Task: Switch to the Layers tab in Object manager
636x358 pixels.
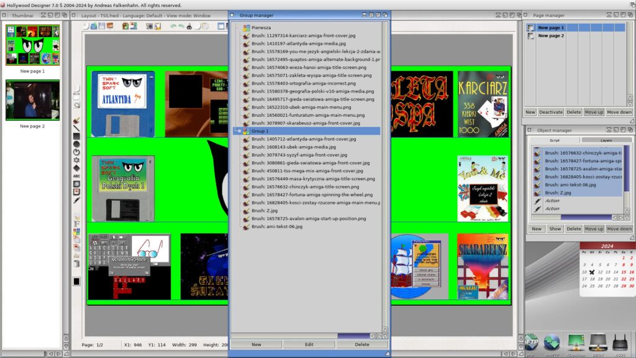Action: pos(606,140)
